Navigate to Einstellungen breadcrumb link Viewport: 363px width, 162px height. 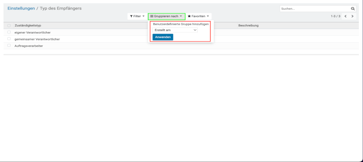click(x=21, y=8)
